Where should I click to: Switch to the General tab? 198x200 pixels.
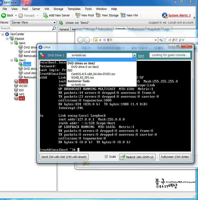click(x=64, y=29)
